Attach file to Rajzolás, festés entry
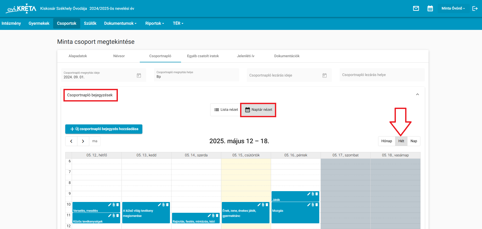Viewport: 482px width, 229px height. point(213,216)
